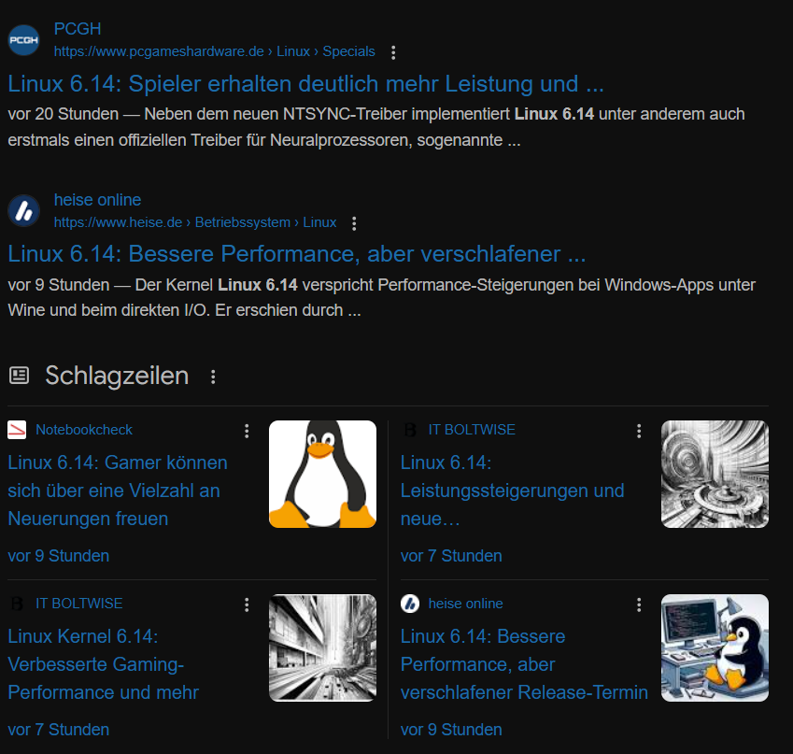This screenshot has height=754, width=793.
Task: Click the heise online site logo in the search result
Action: click(x=23, y=210)
